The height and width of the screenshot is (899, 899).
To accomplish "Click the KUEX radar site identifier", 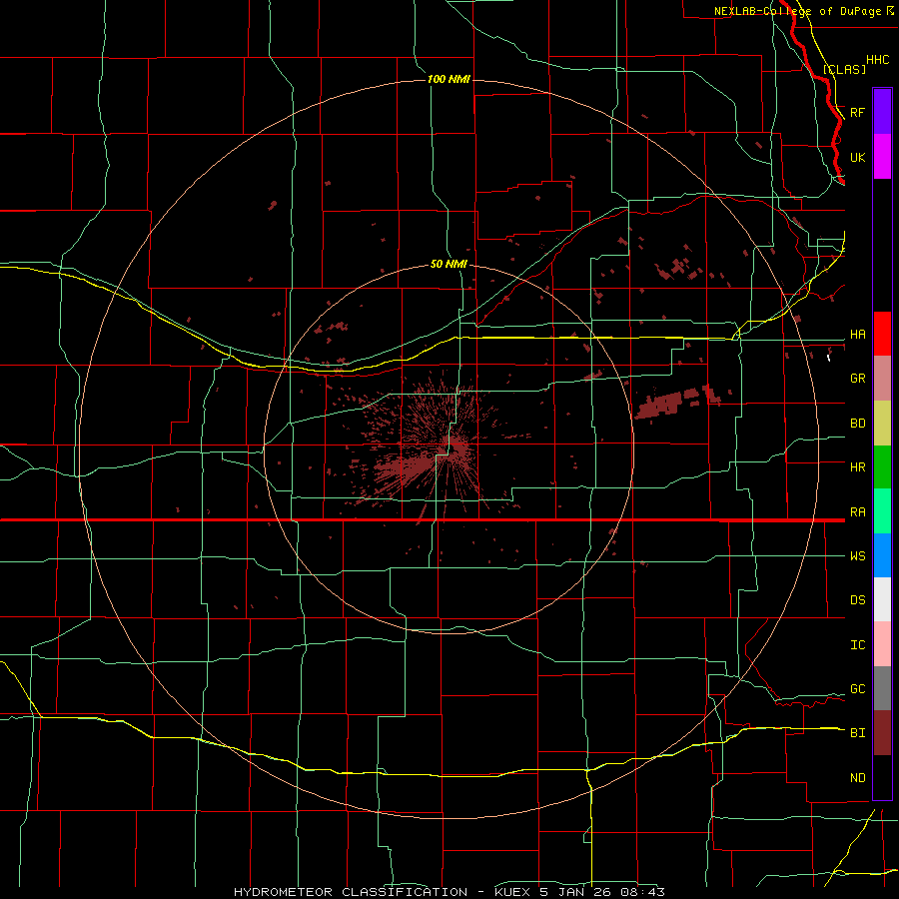I will coord(510,892).
